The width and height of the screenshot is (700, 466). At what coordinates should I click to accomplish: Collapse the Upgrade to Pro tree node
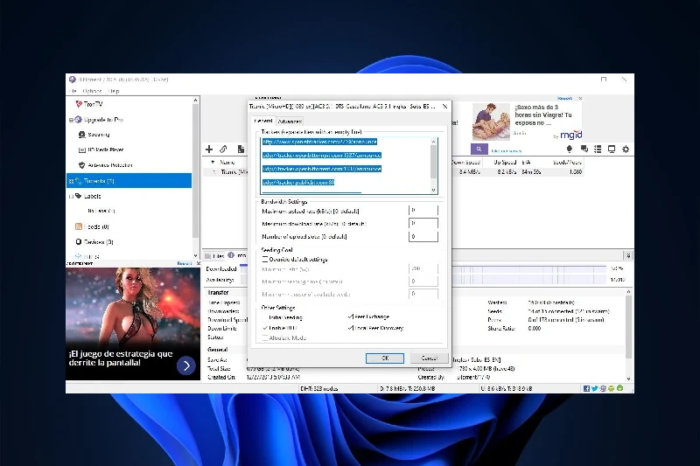[x=71, y=119]
